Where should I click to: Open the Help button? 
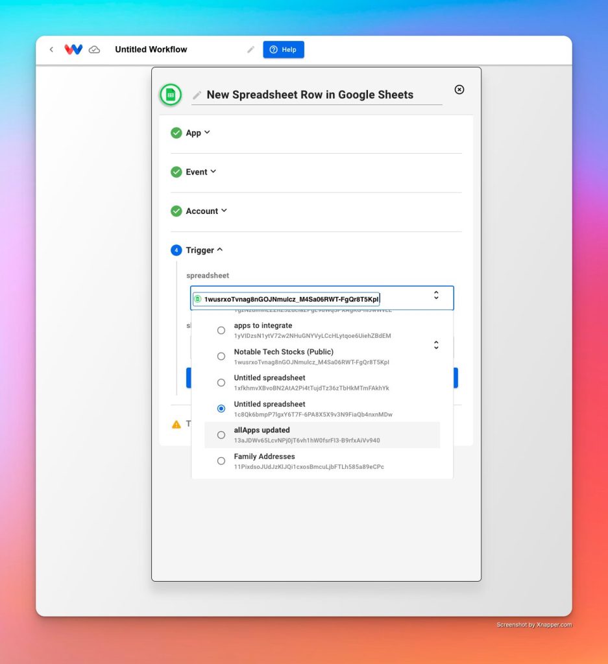(284, 49)
